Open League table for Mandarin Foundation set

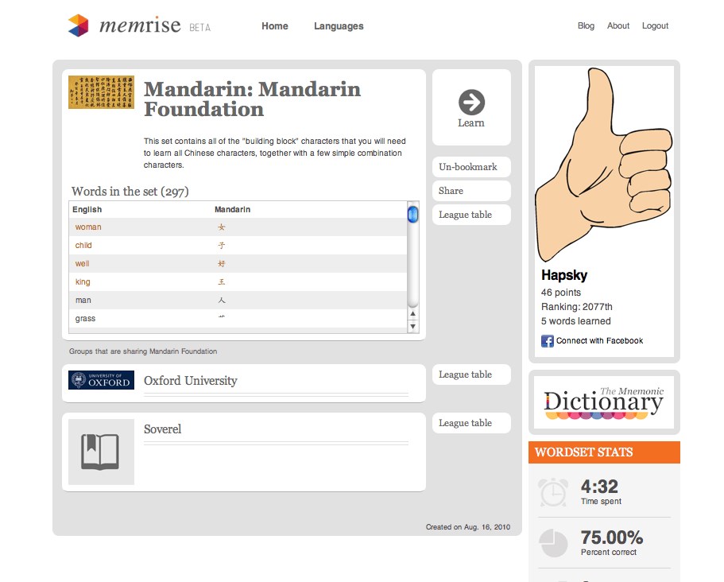coord(471,215)
